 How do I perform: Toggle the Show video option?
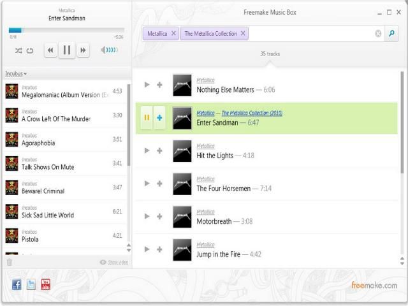[113, 262]
